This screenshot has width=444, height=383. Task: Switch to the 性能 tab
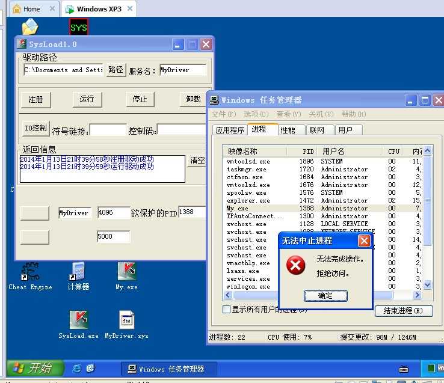pos(292,130)
